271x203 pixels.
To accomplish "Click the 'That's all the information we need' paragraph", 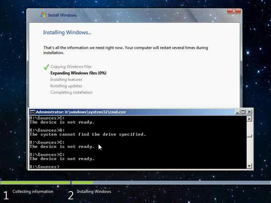I will coord(126,50).
